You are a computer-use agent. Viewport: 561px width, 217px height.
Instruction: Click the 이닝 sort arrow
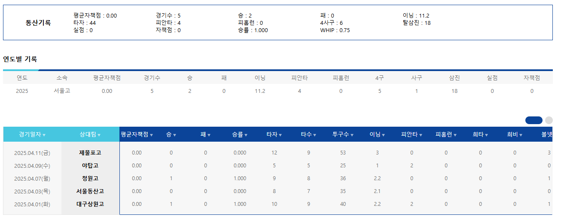(x=383, y=135)
